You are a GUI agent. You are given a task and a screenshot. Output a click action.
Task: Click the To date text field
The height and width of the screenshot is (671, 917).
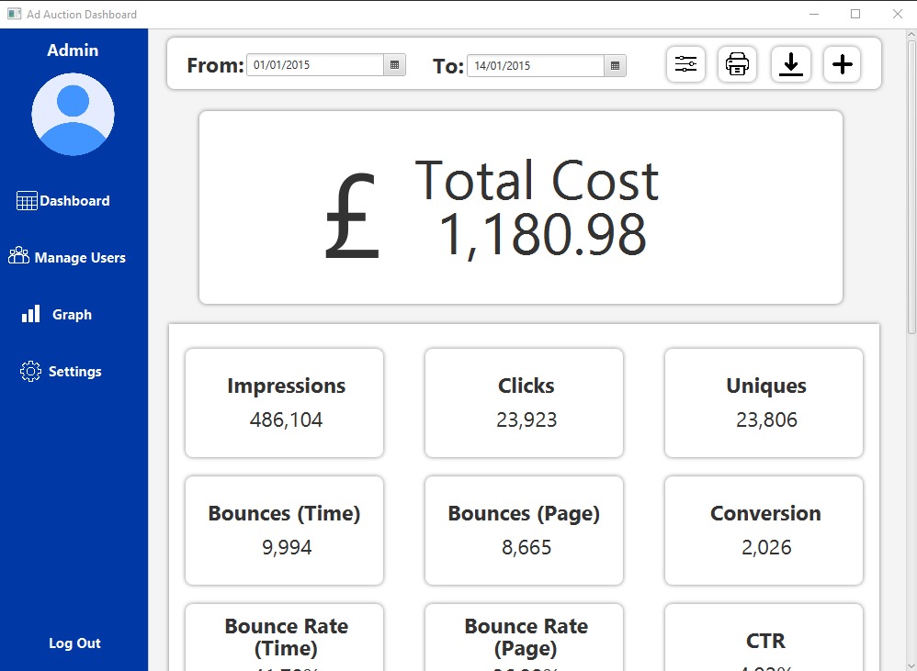(535, 65)
